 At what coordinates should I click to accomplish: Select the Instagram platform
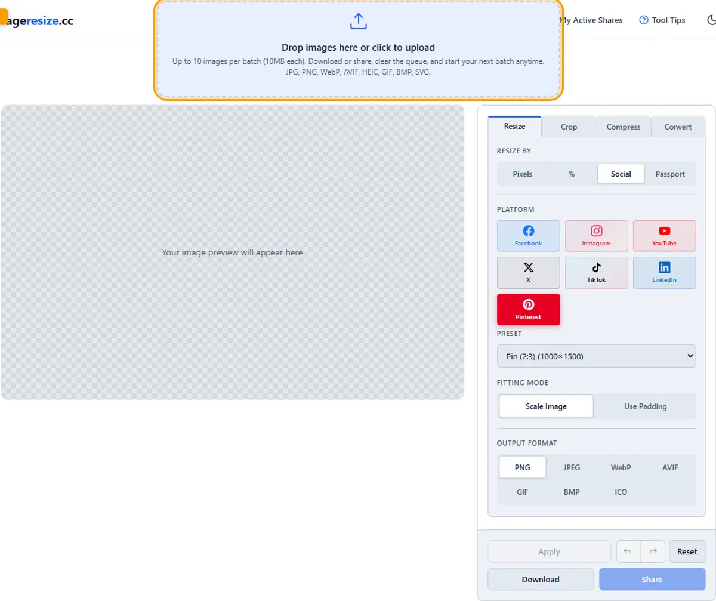[x=597, y=236]
